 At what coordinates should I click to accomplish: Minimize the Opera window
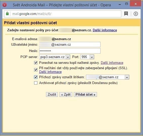tap(120, 5)
